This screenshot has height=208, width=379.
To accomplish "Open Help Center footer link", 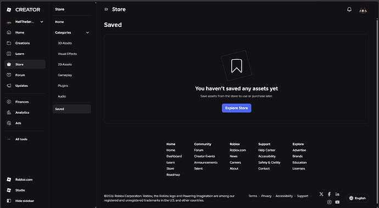I will (x=266, y=150).
